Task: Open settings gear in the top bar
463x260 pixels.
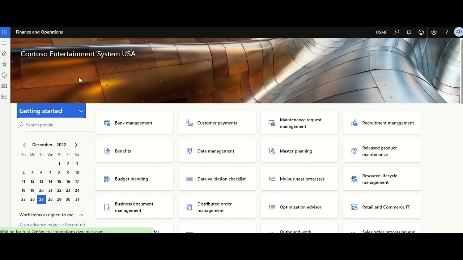Action: pos(434,32)
